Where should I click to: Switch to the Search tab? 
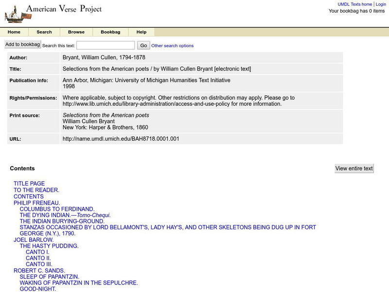pos(44,32)
